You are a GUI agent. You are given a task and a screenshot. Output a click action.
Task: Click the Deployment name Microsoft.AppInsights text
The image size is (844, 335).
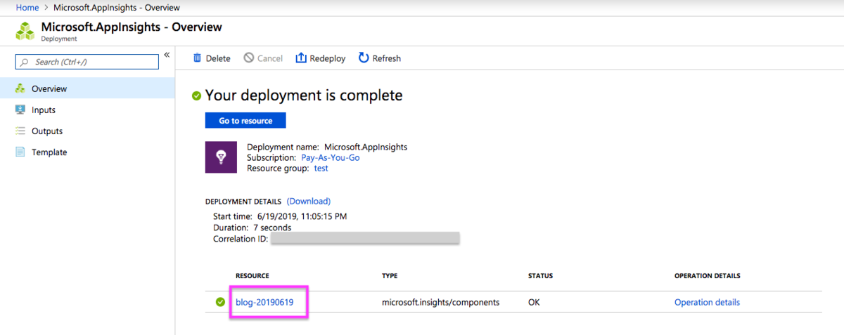[x=327, y=147]
